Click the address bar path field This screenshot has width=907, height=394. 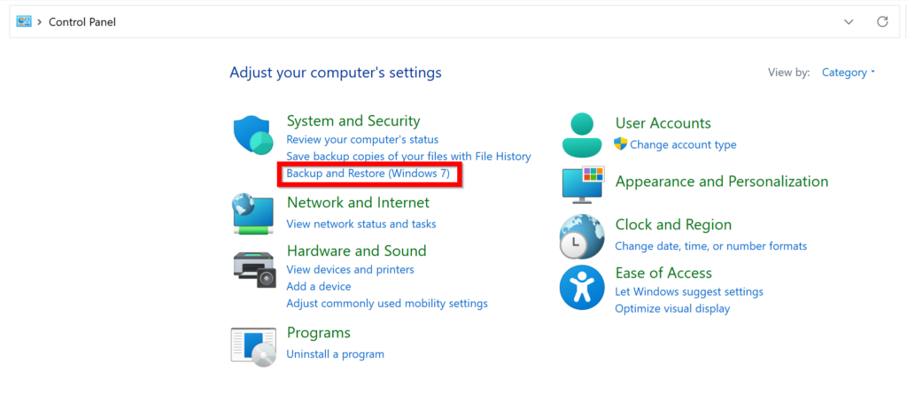(443, 21)
